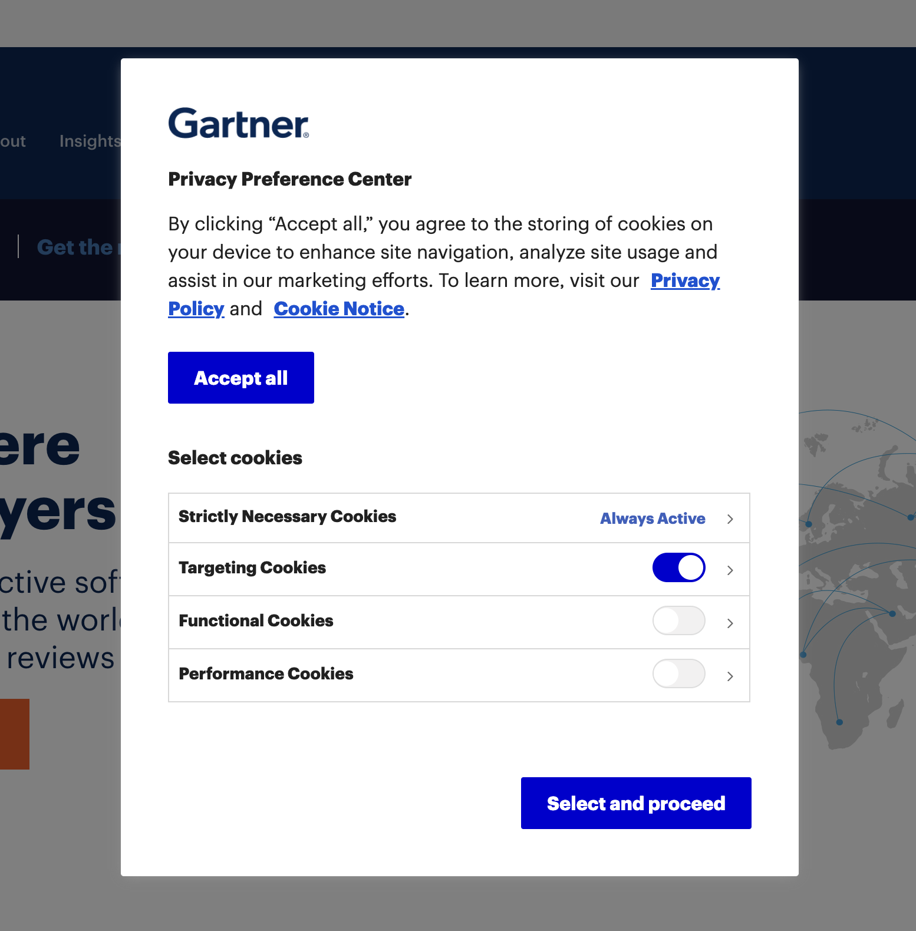The height and width of the screenshot is (931, 916).
Task: Click the chevron arrow beside Targeting Cookies
Action: [730, 570]
